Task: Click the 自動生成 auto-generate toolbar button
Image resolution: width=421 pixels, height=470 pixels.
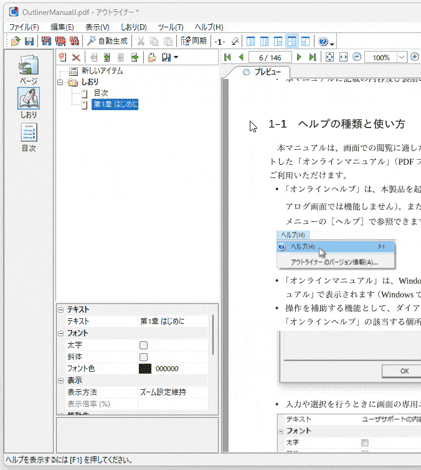Action: [107, 42]
